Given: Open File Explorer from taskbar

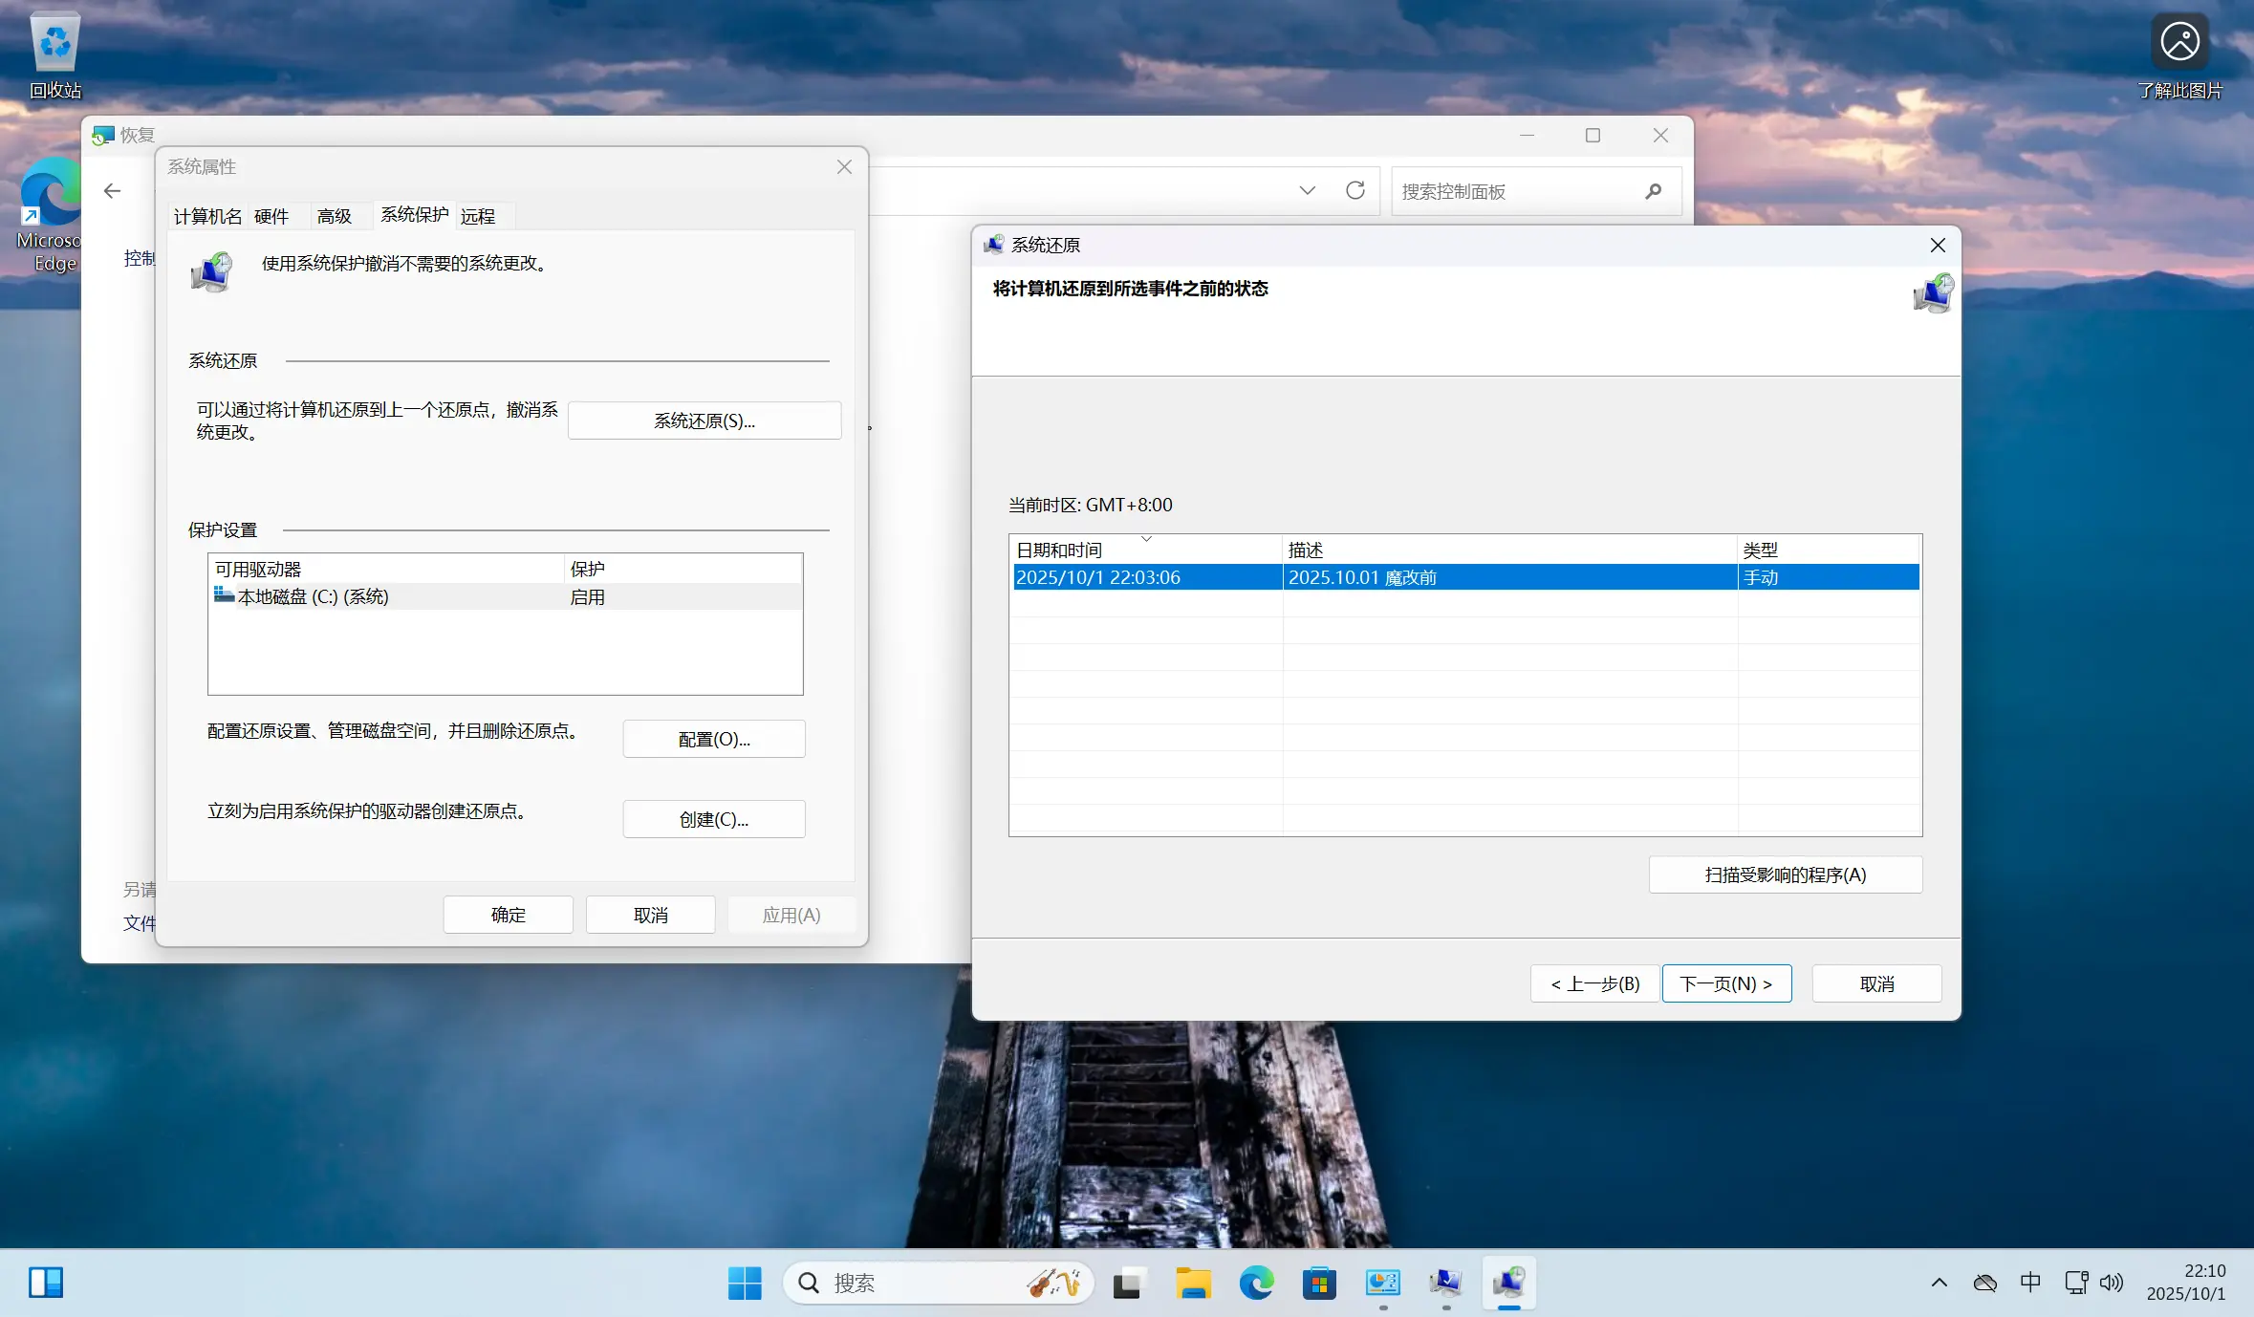Looking at the screenshot, I should click(x=1192, y=1283).
